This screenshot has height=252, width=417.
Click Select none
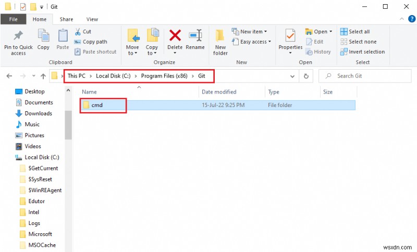[x=359, y=42]
